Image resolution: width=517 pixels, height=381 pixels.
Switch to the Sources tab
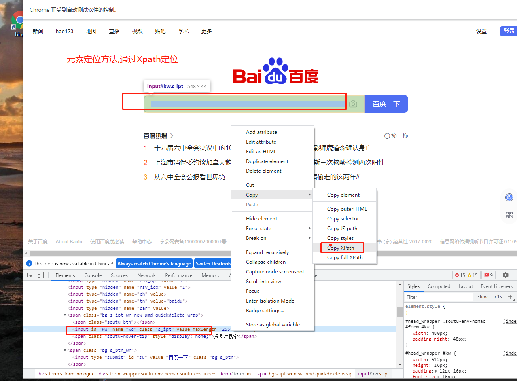tap(119, 275)
